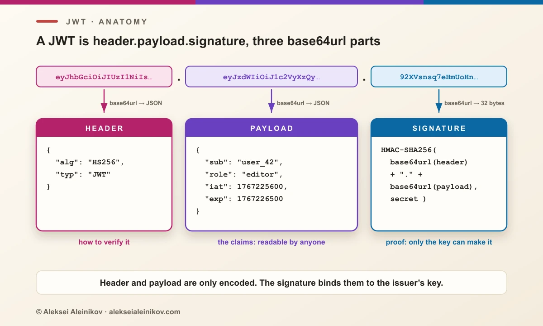Click the base64url → JSON label under pink token
The image size is (543, 326).
click(x=136, y=103)
